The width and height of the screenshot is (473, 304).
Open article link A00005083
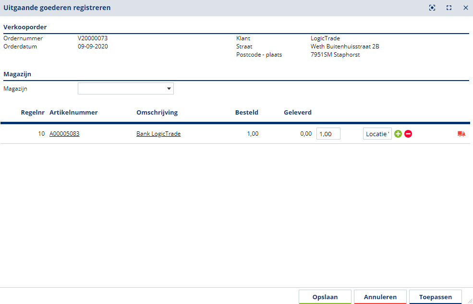64,134
